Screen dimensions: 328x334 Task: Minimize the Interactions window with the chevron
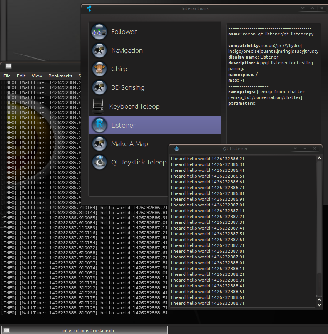[x=303, y=8]
